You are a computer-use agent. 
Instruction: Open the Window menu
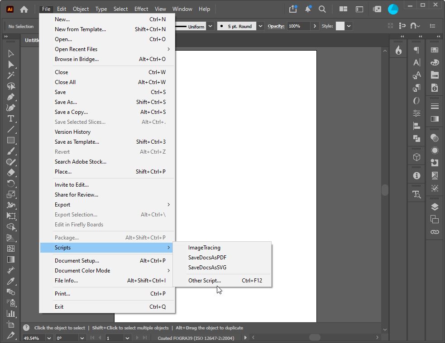(x=182, y=9)
